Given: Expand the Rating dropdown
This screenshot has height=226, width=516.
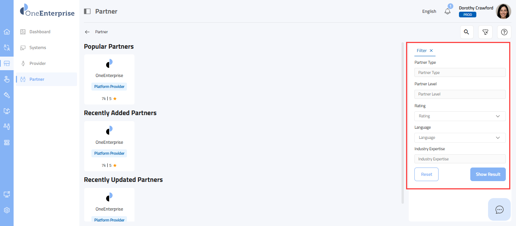Looking at the screenshot, I should 460,116.
